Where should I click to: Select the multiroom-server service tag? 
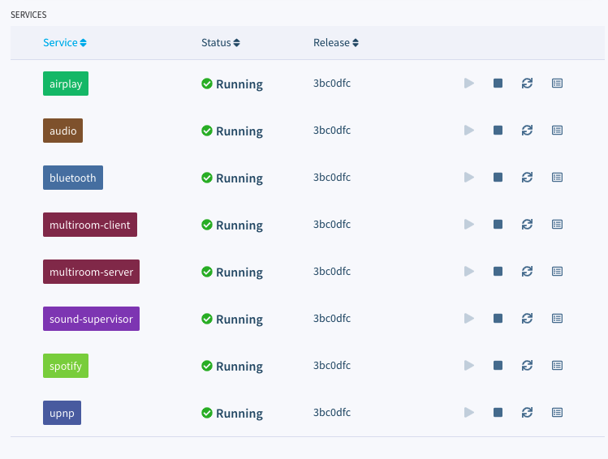(x=91, y=272)
